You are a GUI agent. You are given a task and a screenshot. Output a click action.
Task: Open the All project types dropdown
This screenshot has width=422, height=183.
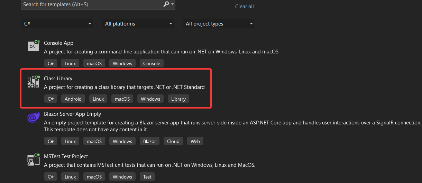(x=219, y=24)
